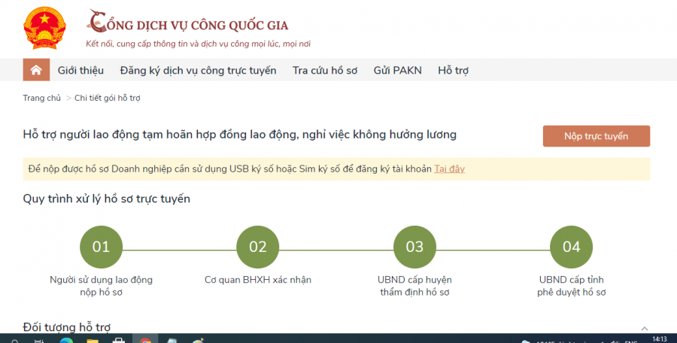Click the text Cơ quan BHXH xác nhận
This screenshot has width=677, height=343.
258,280
